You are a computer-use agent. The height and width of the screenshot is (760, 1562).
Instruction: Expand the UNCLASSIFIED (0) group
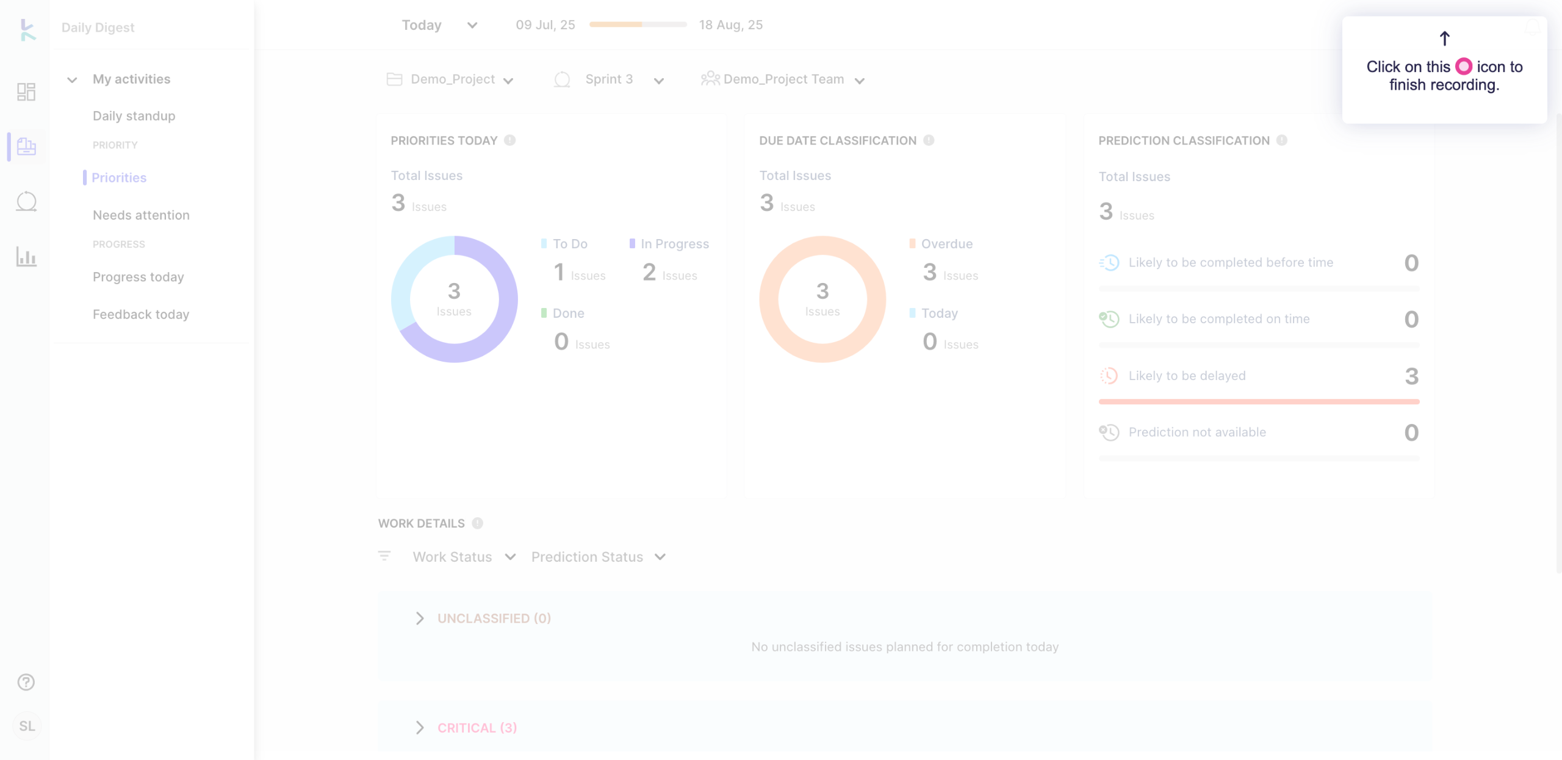point(420,618)
